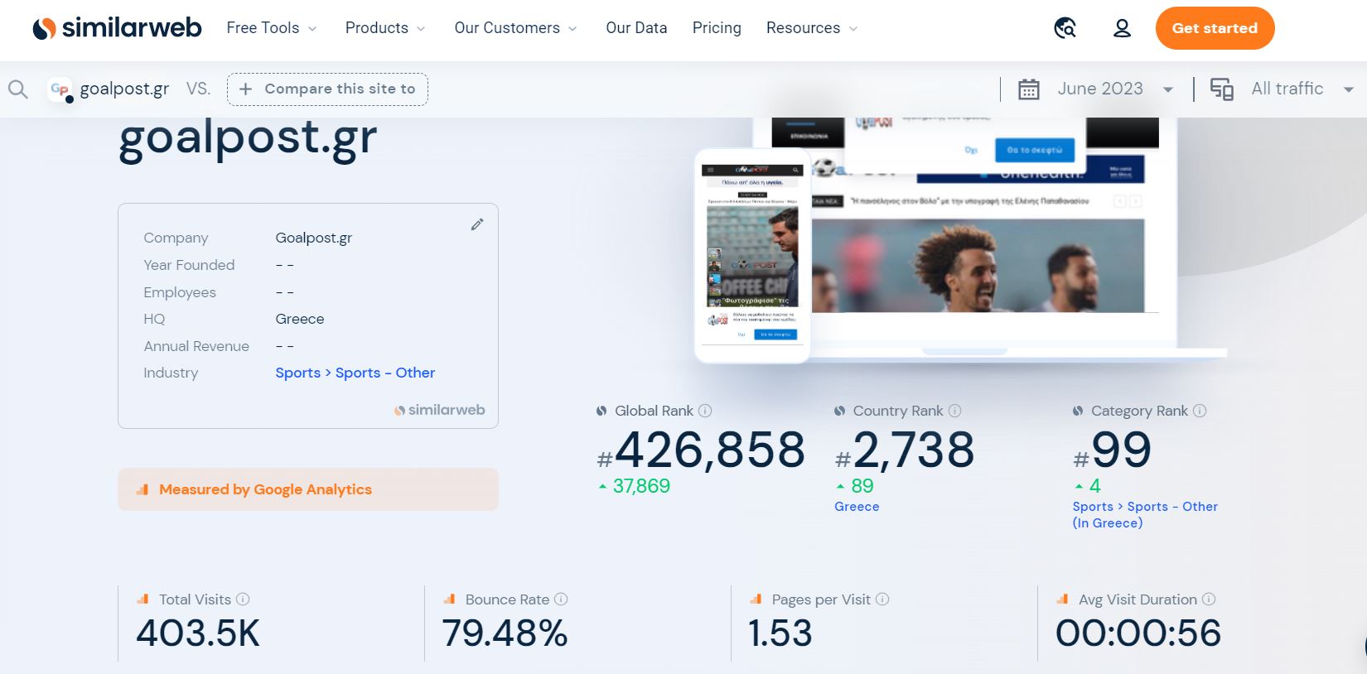Click the Similarweb watermark in company card

pyautogui.click(x=439, y=410)
